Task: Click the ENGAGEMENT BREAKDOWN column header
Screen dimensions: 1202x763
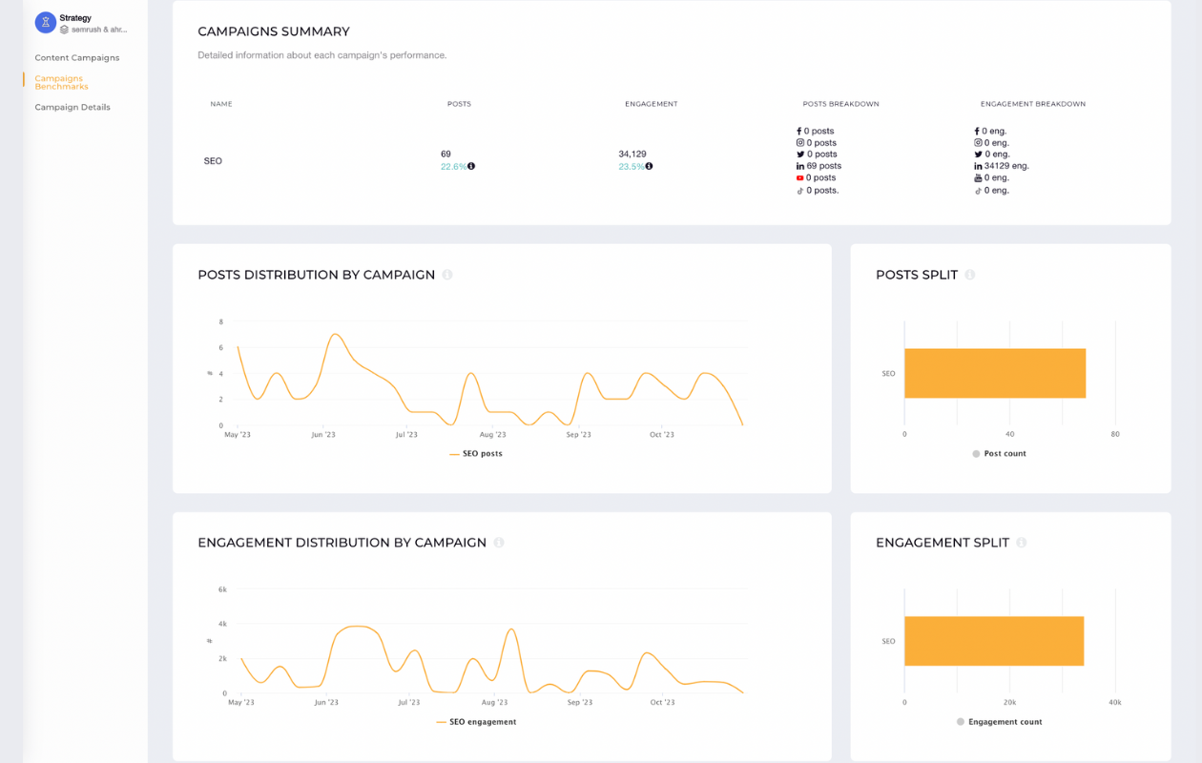Action: (1033, 104)
